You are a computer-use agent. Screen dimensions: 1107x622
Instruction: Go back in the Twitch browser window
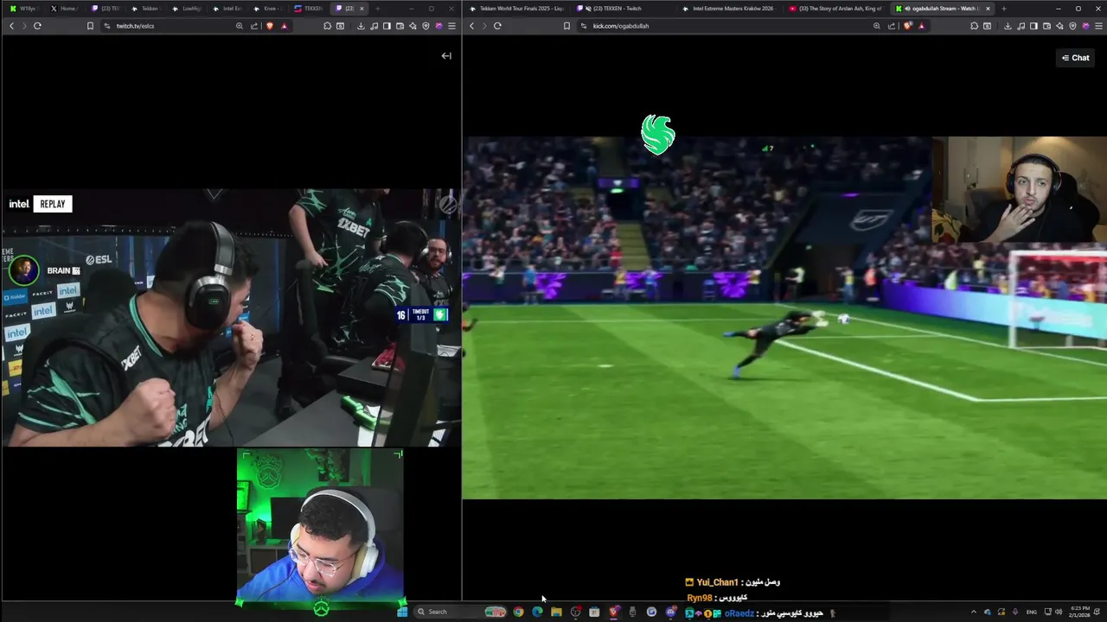(x=11, y=26)
